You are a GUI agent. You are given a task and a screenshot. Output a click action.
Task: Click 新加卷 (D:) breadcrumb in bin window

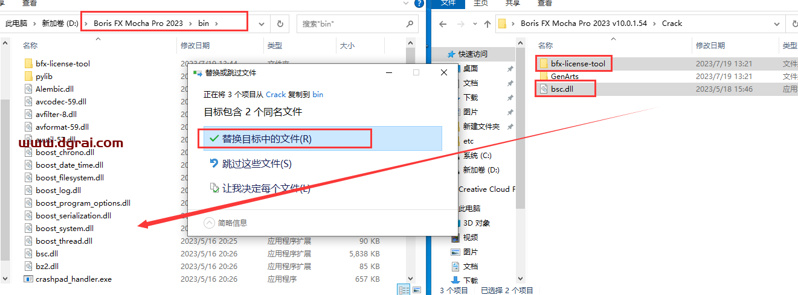pos(60,24)
